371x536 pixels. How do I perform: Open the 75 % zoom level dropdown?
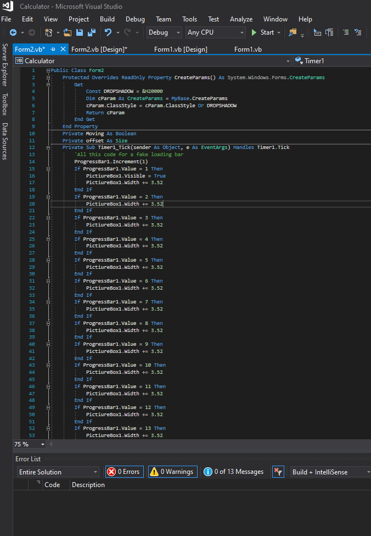tap(30, 444)
